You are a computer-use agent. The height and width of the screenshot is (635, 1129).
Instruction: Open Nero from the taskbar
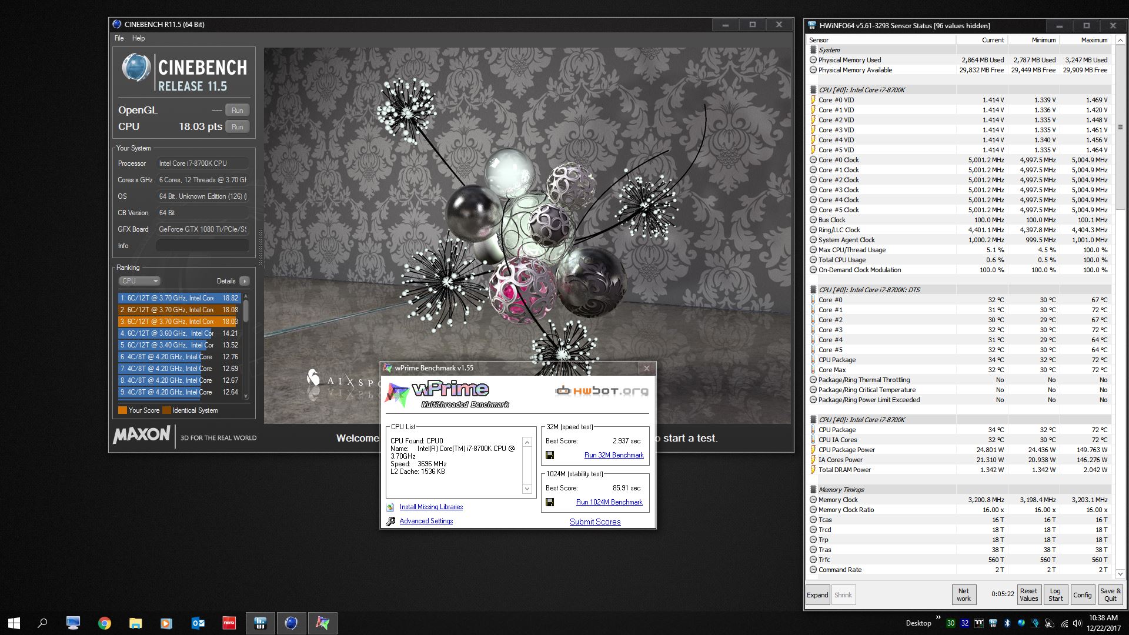point(229,623)
